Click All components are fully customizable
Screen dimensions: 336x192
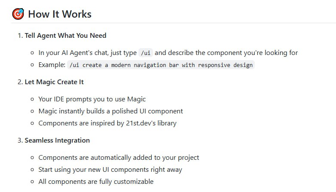coord(96,182)
